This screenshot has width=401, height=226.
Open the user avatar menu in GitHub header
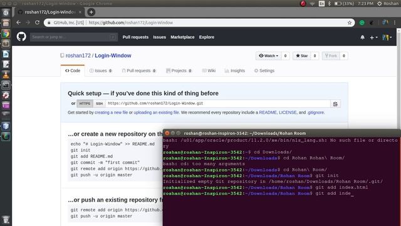coord(387,38)
